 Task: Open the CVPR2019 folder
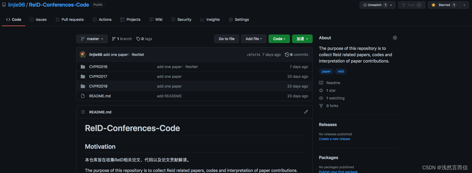pyautogui.click(x=98, y=86)
